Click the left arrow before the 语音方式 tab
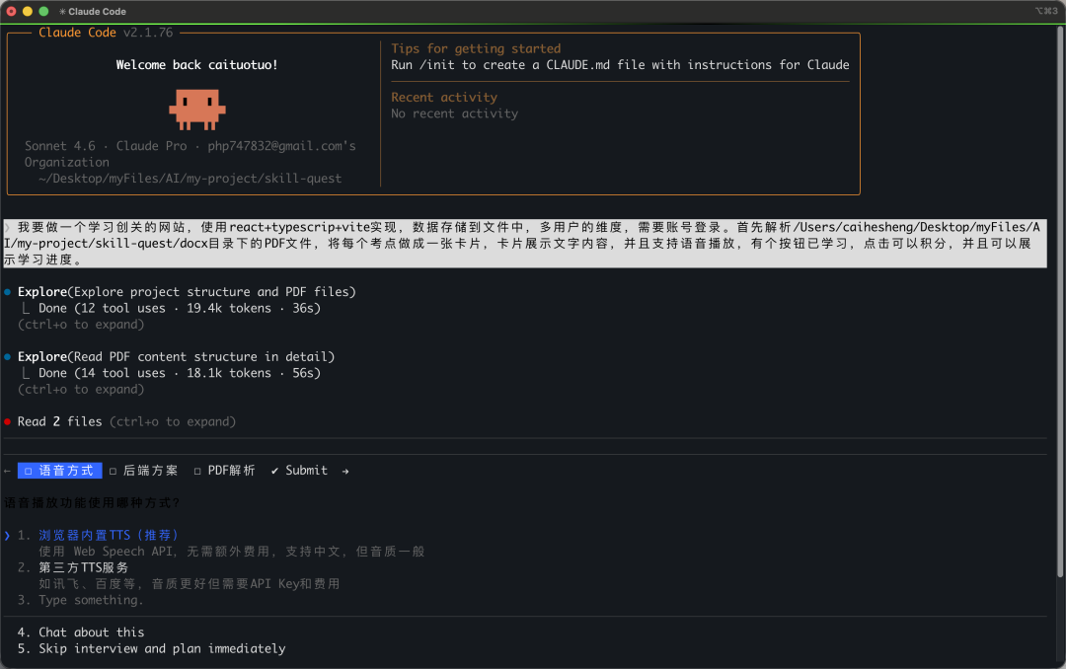The image size is (1066, 669). pyautogui.click(x=7, y=471)
